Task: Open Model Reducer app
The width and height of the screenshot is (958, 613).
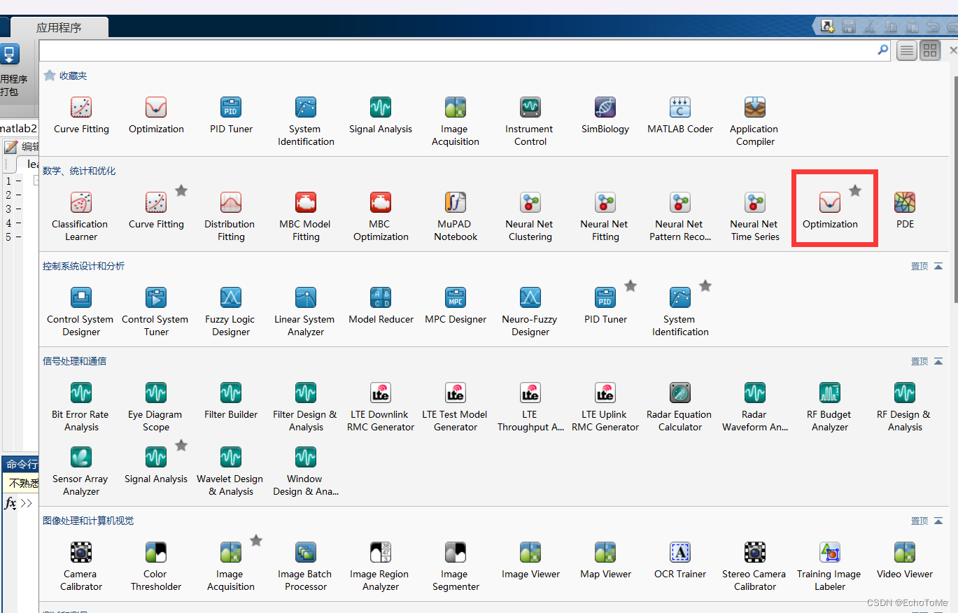Action: click(x=380, y=305)
